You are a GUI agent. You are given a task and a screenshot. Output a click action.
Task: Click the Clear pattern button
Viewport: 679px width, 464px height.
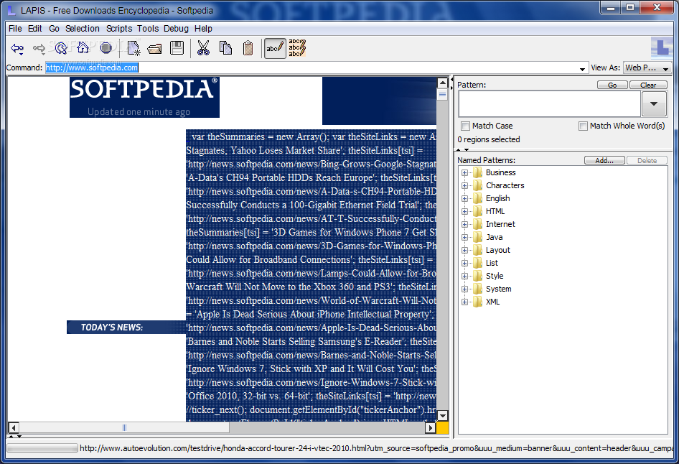pyautogui.click(x=648, y=85)
